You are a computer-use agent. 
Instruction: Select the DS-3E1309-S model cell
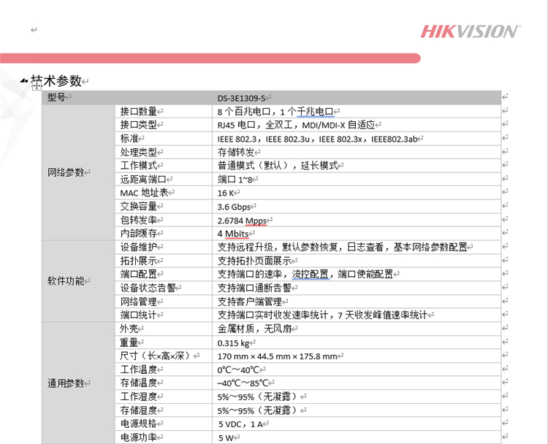[x=357, y=97]
